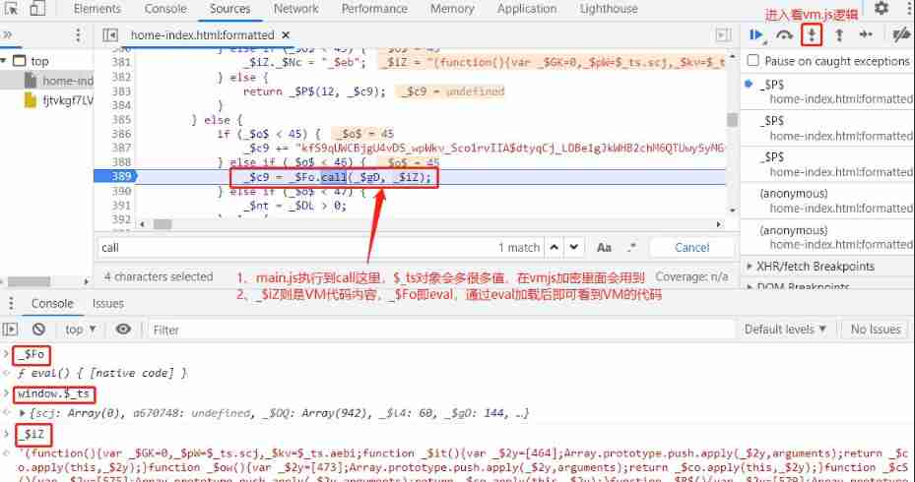
Task: Focus the search field containing call
Action: (x=296, y=248)
